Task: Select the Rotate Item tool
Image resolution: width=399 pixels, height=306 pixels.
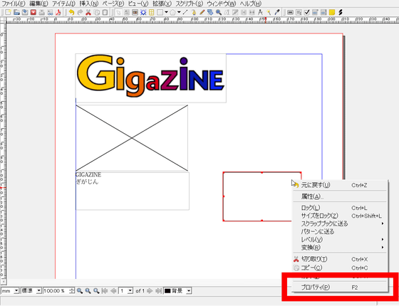Action: [x=210, y=12]
